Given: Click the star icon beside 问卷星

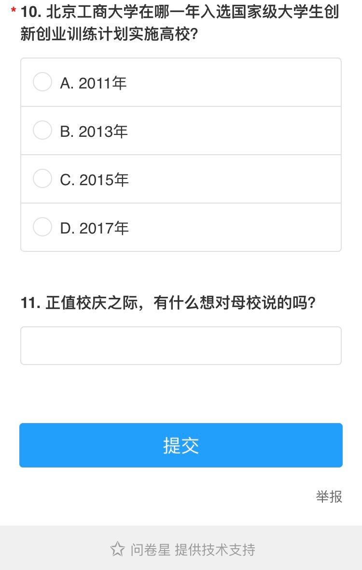Looking at the screenshot, I should point(117,549).
